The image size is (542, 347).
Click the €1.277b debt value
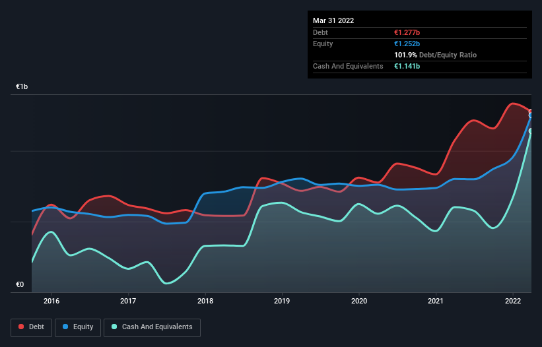pyautogui.click(x=407, y=32)
